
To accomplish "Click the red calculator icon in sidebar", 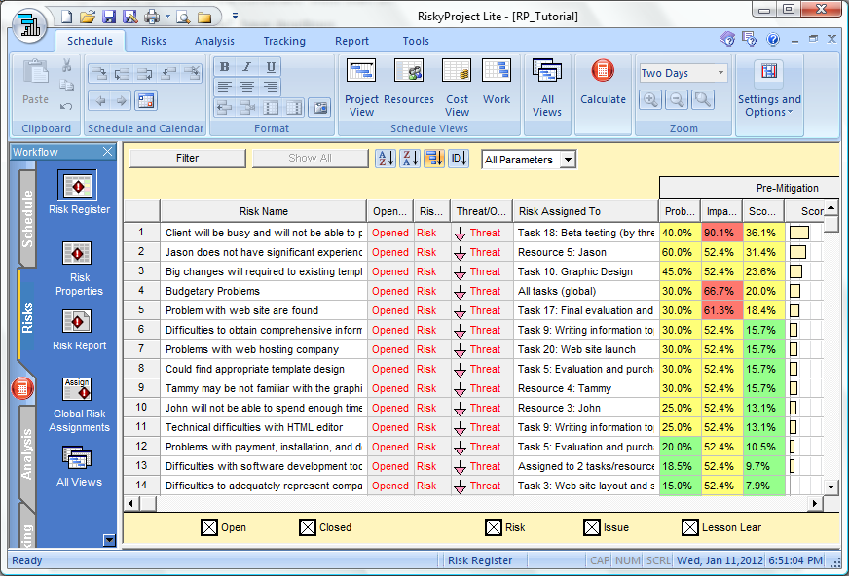I will tap(22, 388).
